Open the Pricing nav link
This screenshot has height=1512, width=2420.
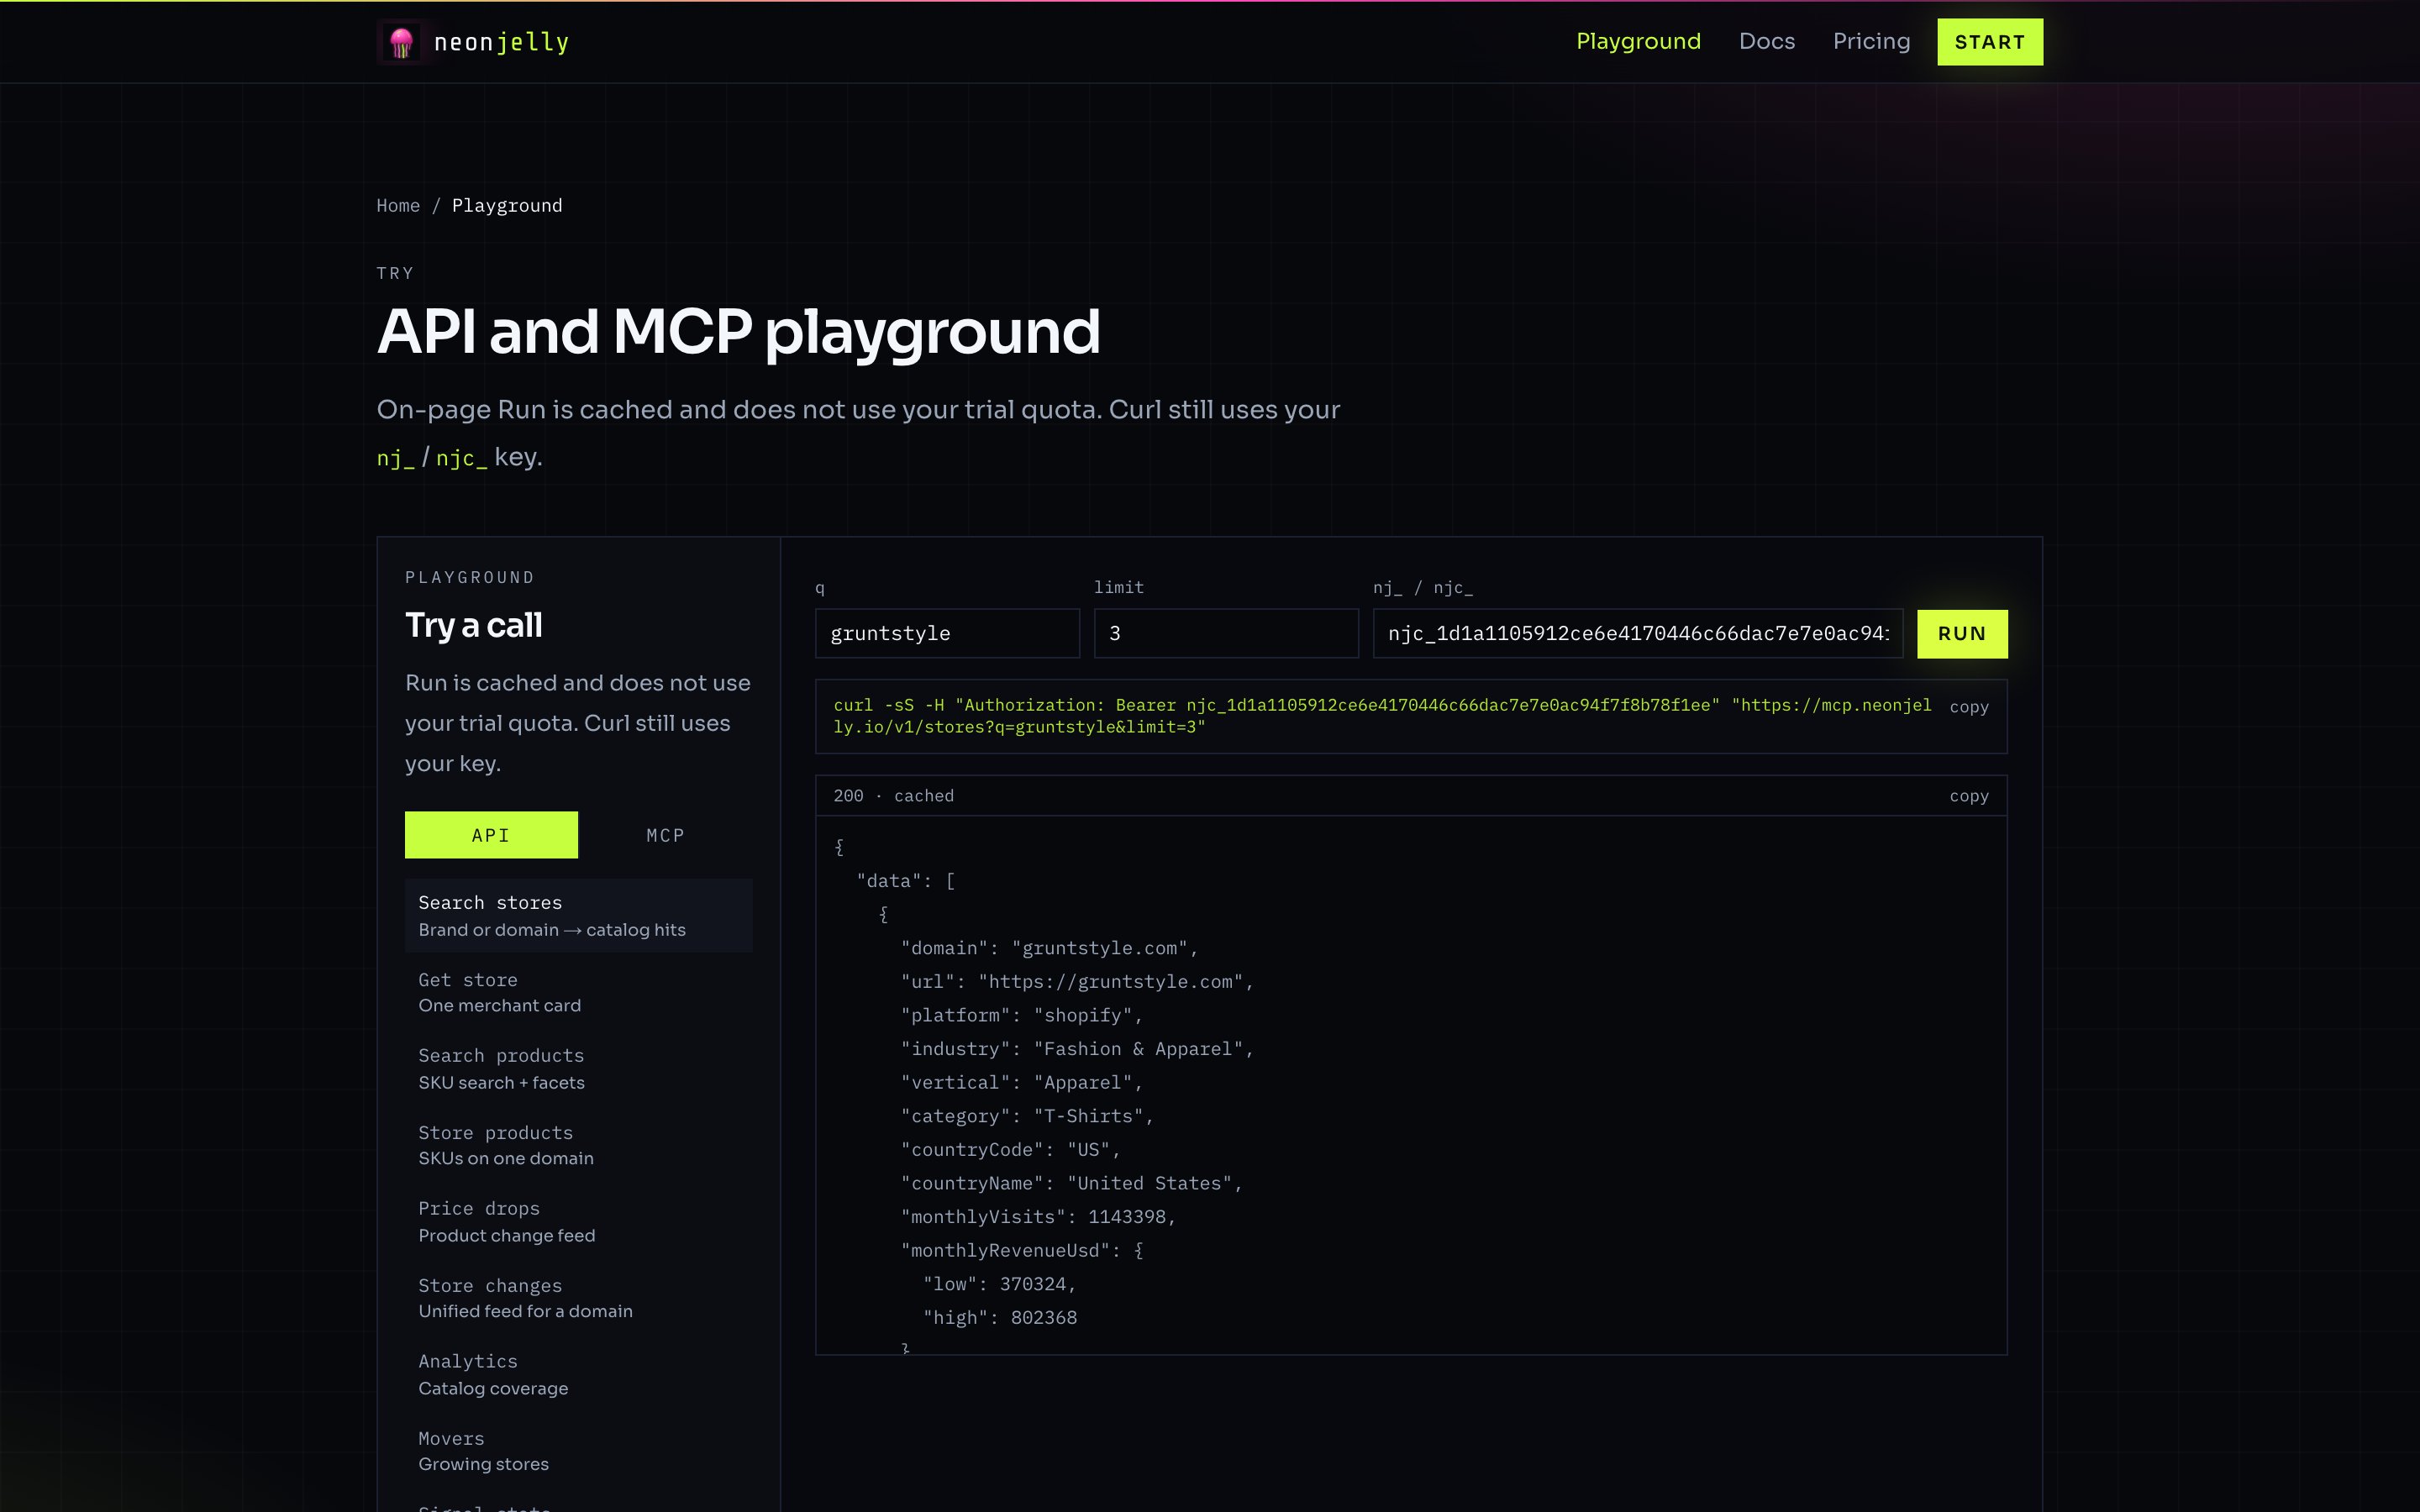[x=1871, y=41]
